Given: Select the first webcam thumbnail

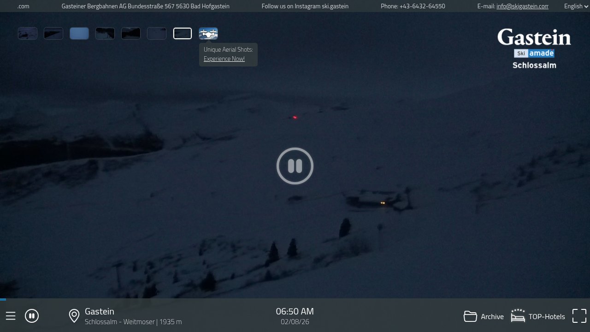Looking at the screenshot, I should click(28, 34).
